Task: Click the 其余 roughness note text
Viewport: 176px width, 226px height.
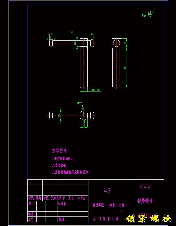Action: [x=144, y=16]
